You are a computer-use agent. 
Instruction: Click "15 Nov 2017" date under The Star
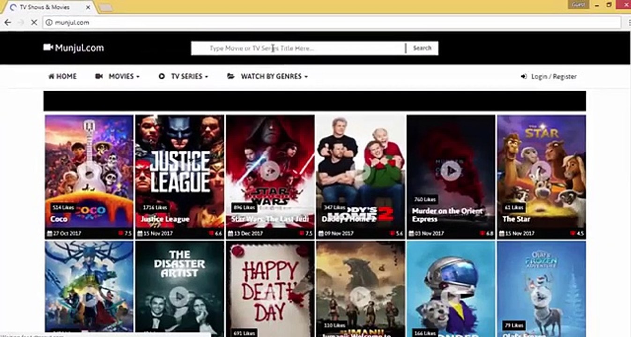click(x=517, y=233)
